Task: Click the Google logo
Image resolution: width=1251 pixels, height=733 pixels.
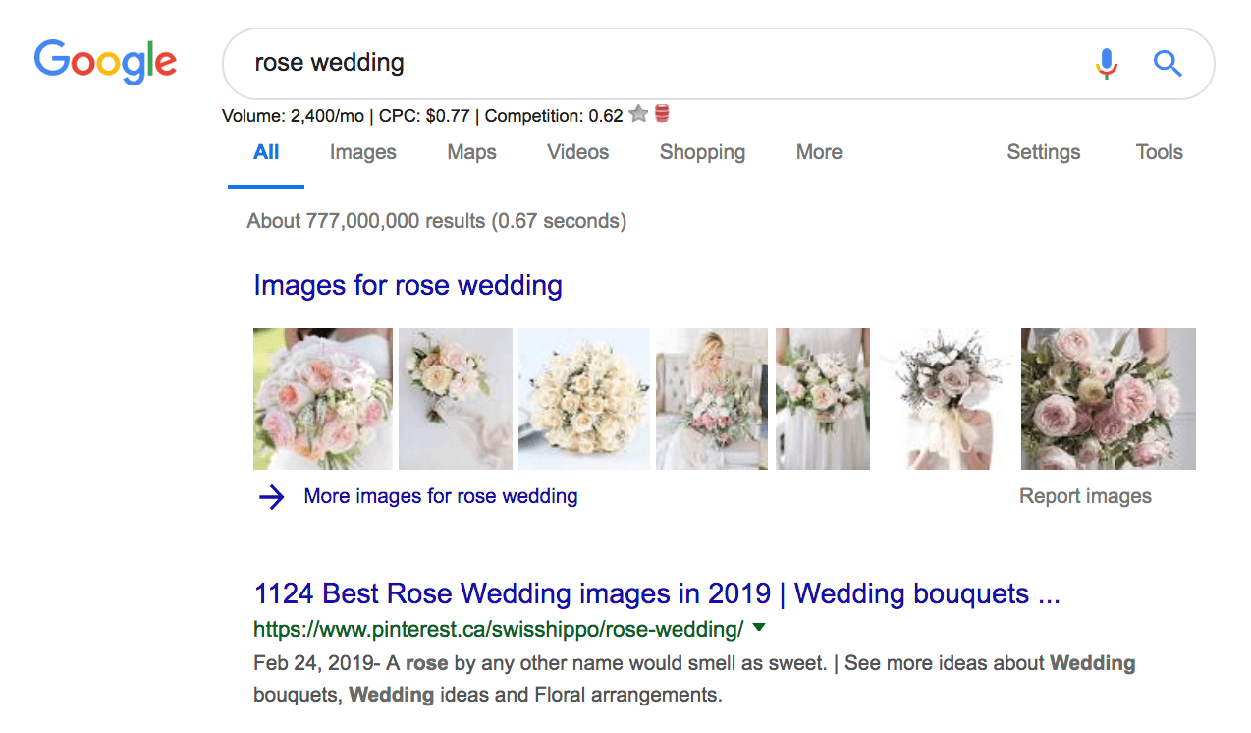Action: (105, 62)
